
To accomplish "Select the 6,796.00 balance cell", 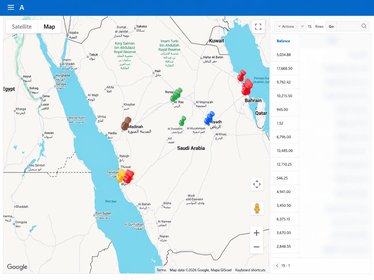I will click(x=285, y=137).
